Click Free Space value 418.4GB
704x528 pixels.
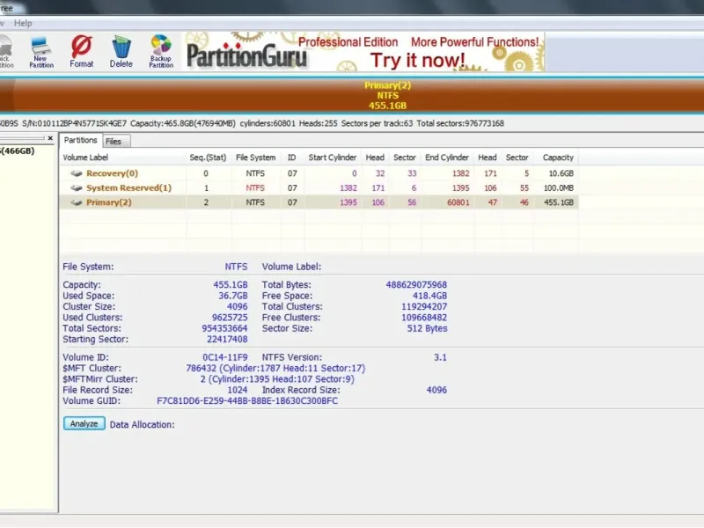click(x=429, y=296)
